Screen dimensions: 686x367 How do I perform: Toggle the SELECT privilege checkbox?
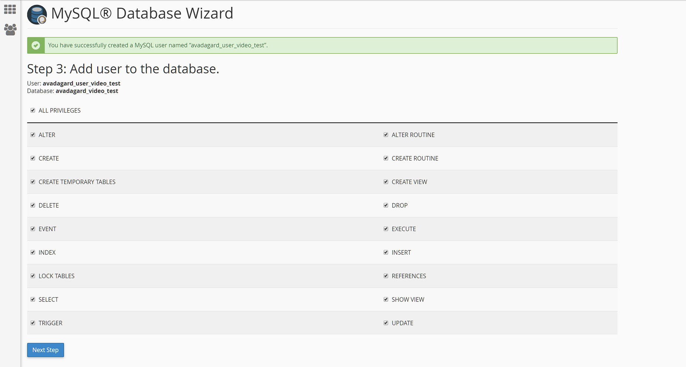(33, 299)
